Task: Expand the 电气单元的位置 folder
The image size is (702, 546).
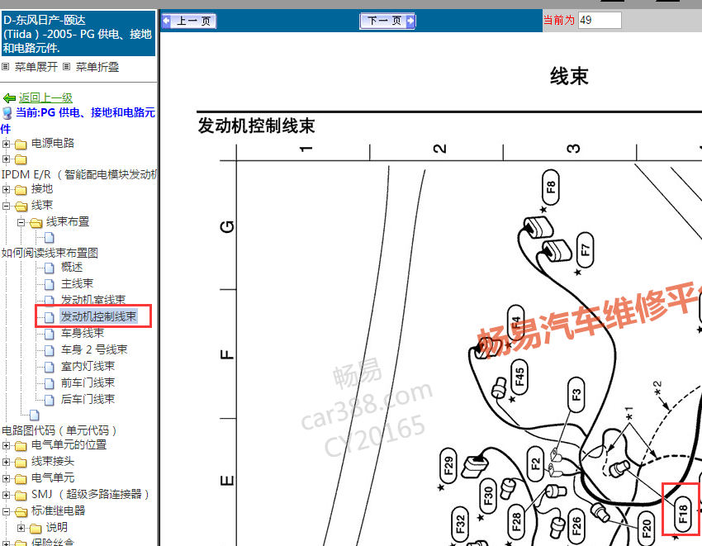Action: (6, 446)
